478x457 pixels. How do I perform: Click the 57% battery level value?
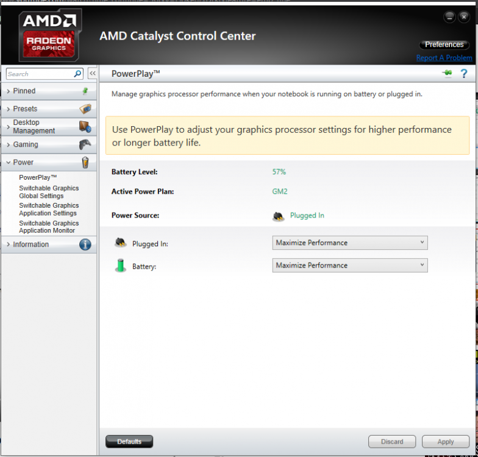point(279,172)
